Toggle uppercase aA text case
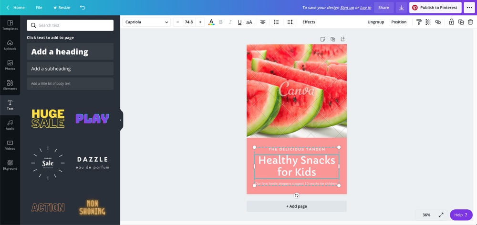477x225 pixels. click(x=249, y=22)
